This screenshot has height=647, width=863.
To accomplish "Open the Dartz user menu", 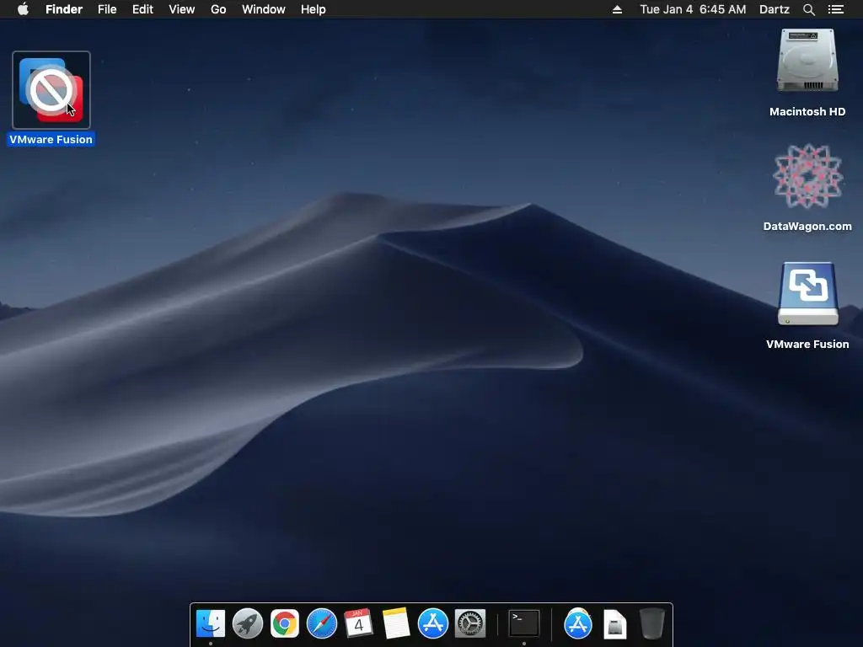I will (775, 9).
